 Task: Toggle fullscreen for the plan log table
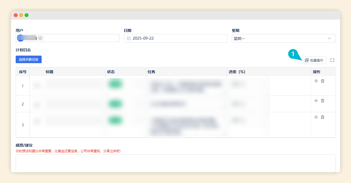point(332,60)
